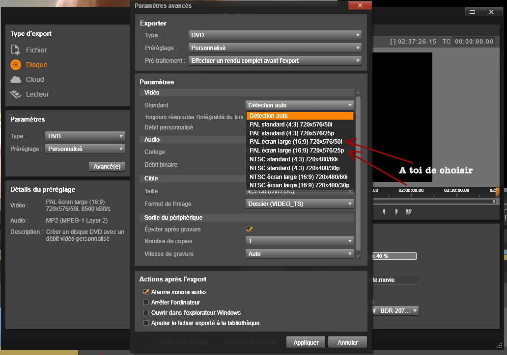Select PAL écran large (16:9) 720x576/50i option

299,142
